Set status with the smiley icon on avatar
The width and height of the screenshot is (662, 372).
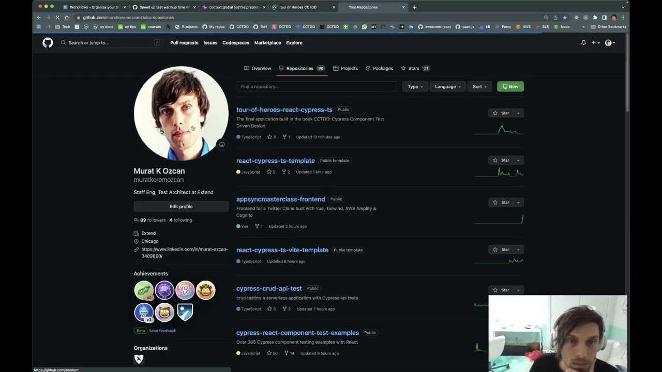[222, 145]
